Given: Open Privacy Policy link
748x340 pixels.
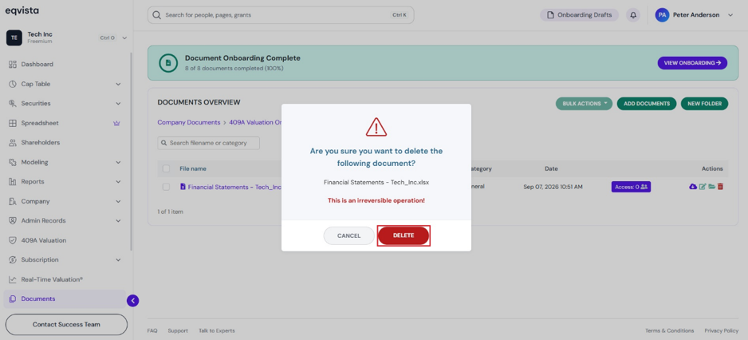Looking at the screenshot, I should pos(721,330).
